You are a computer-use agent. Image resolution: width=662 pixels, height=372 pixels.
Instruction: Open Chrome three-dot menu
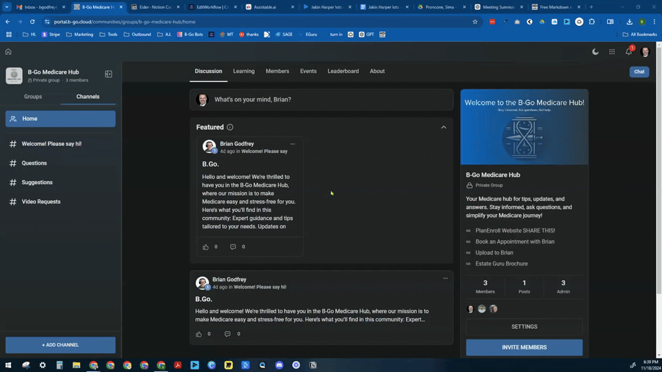coord(654,21)
